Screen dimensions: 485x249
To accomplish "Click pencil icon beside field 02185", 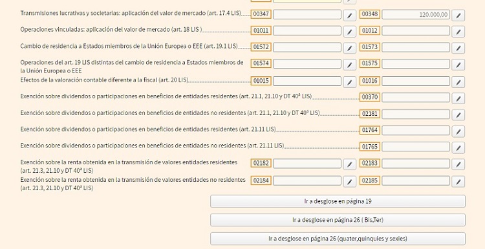I will point(458,182).
